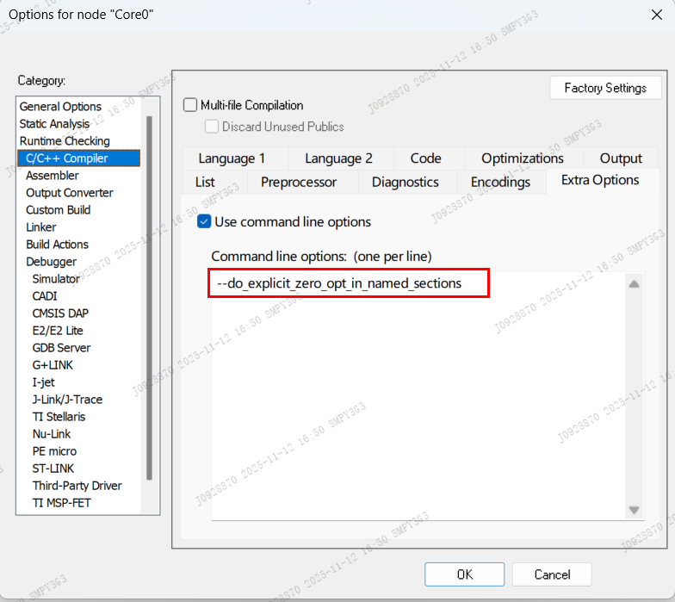Open the Optimizations tab
The width and height of the screenshot is (675, 602).
pyautogui.click(x=522, y=158)
